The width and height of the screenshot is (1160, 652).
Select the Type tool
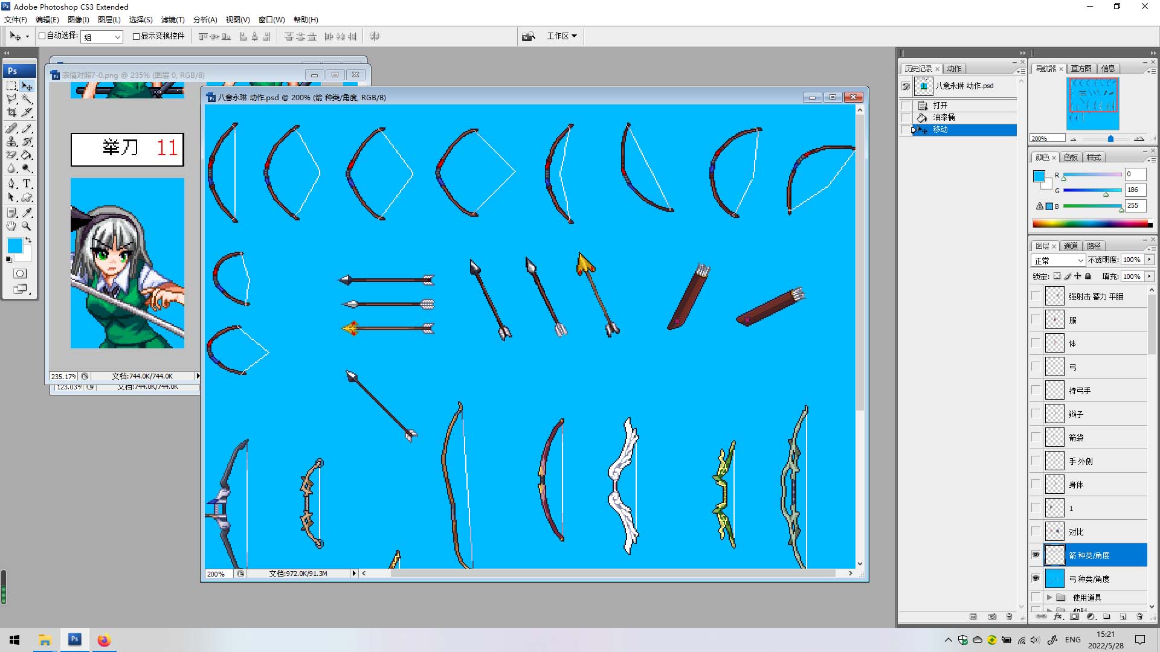click(x=27, y=184)
